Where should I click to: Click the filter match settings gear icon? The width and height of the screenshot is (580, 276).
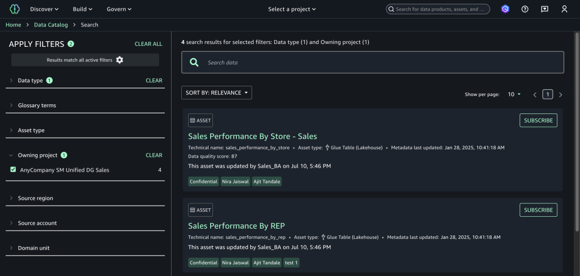click(120, 60)
